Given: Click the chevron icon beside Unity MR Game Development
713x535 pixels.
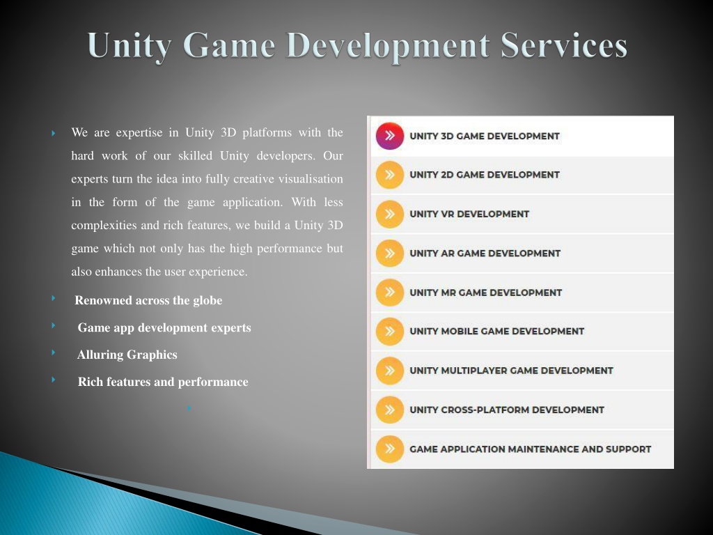Looking at the screenshot, I should point(390,293).
